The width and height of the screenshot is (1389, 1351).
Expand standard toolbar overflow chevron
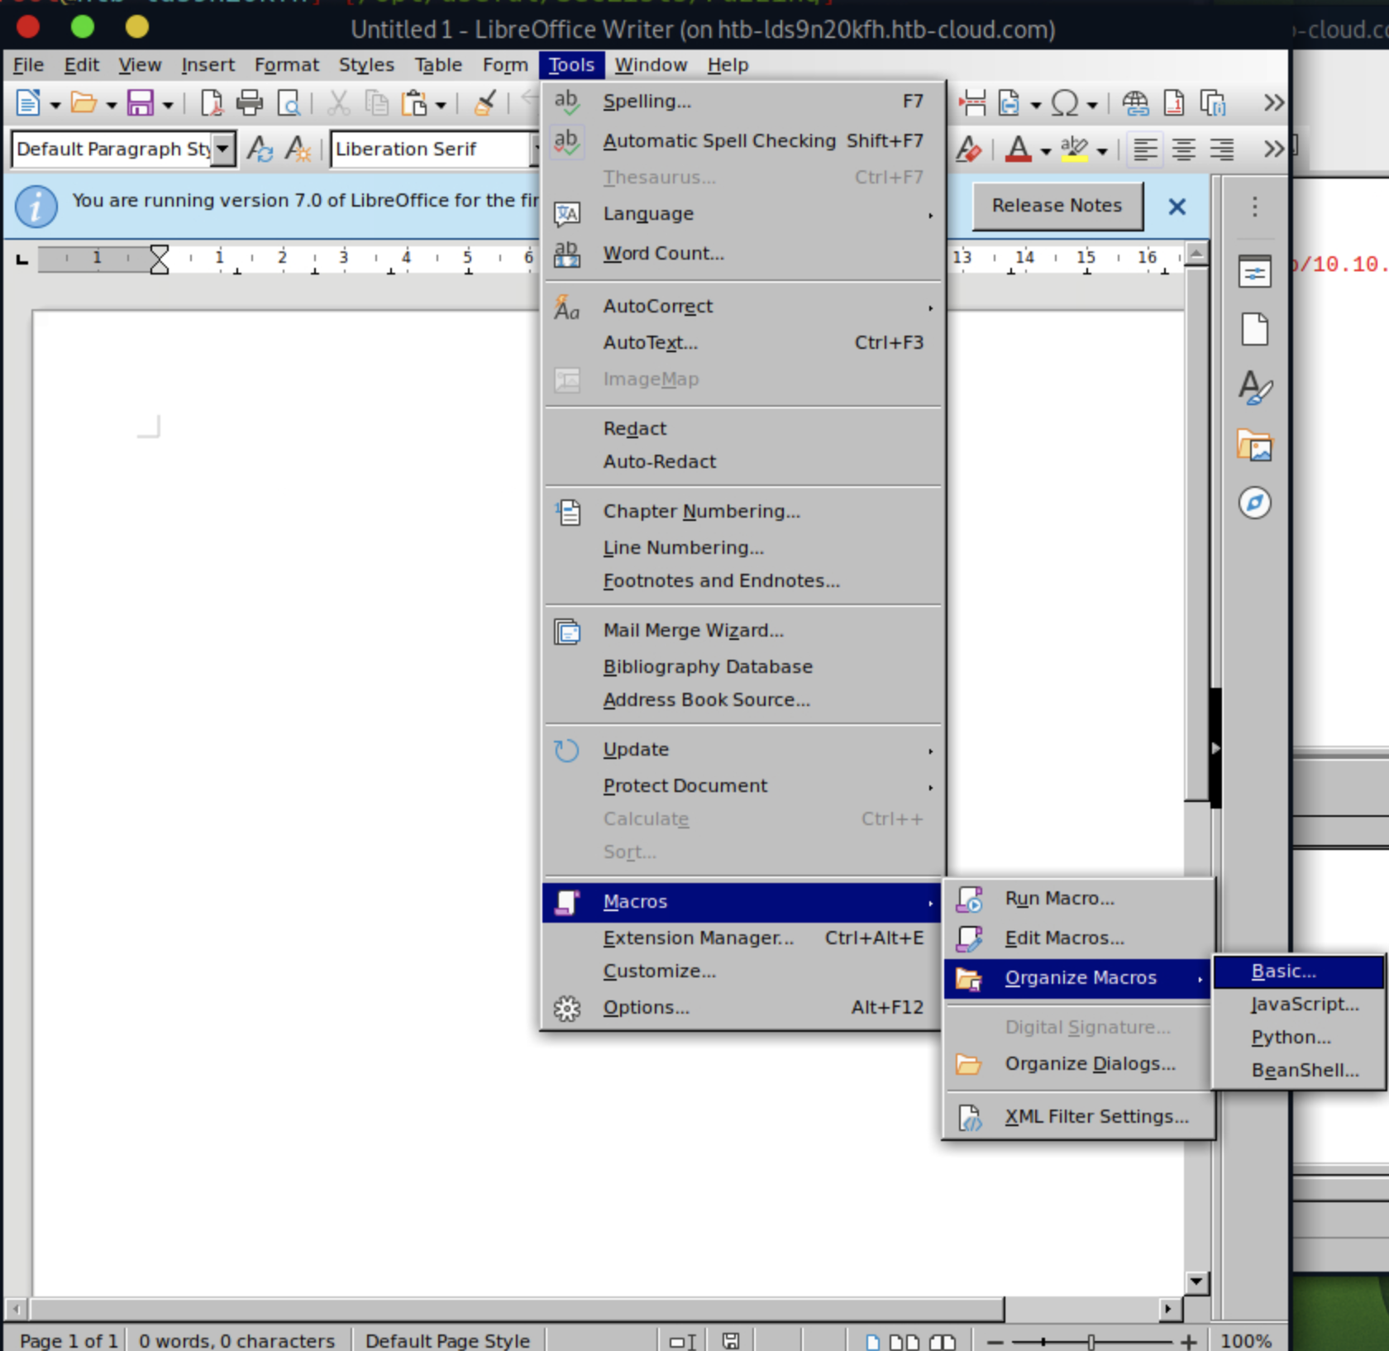[1273, 103]
